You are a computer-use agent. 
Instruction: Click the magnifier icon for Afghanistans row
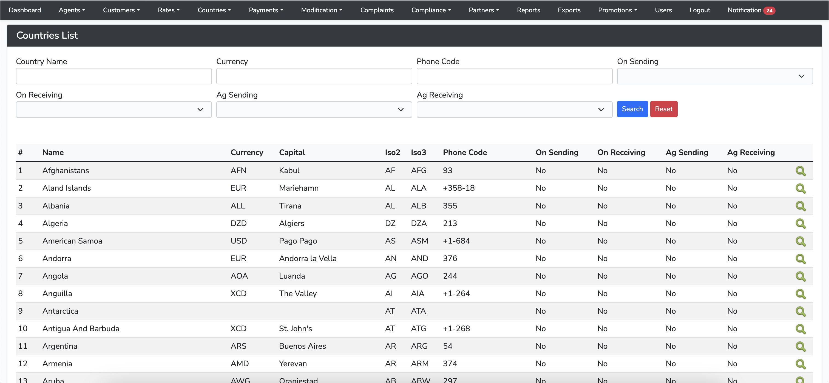(x=800, y=171)
